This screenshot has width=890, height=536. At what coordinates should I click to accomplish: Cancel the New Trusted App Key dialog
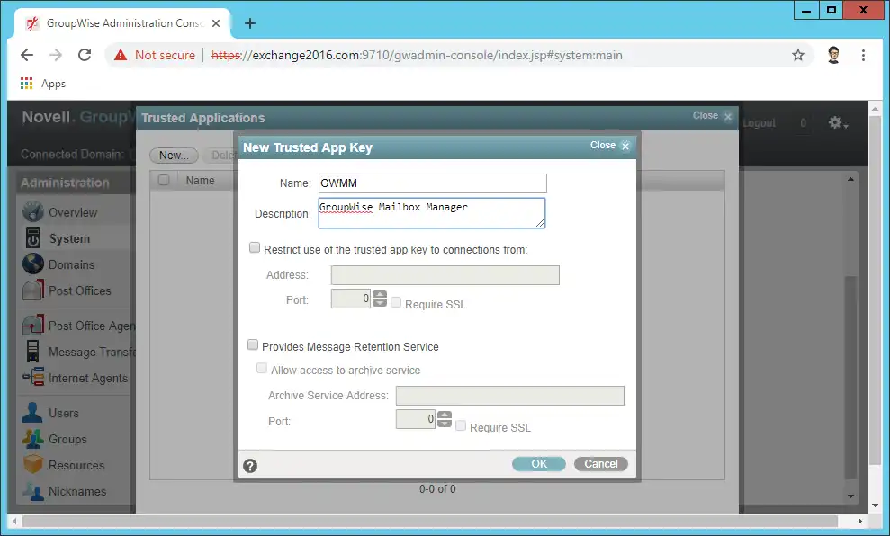600,464
